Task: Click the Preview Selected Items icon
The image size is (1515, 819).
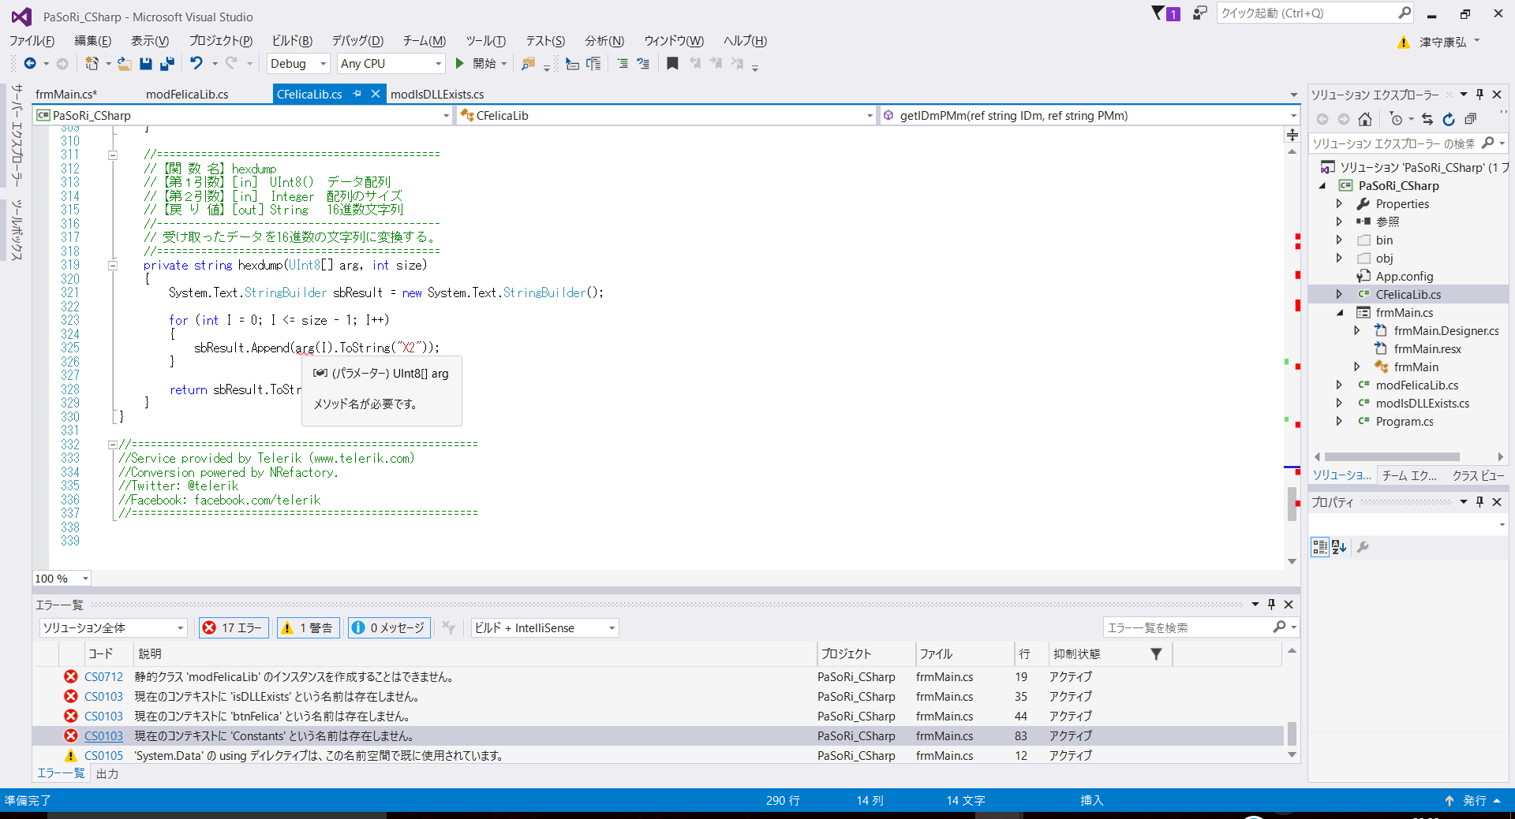Action: [1471, 119]
